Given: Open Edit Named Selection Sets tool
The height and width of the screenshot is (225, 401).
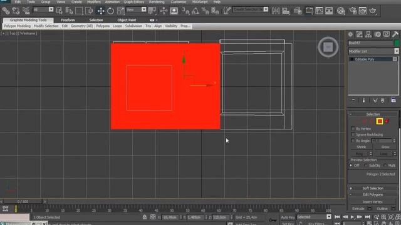Looking at the screenshot, I should 227,11.
